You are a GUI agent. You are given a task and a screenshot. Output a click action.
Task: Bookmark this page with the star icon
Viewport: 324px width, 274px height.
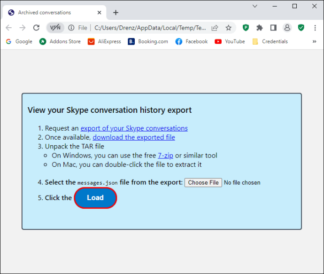pos(228,28)
